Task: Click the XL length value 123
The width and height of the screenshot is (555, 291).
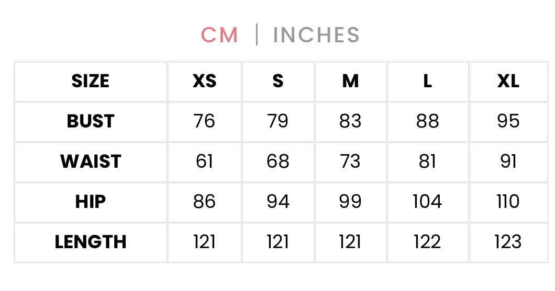Action: 508,242
